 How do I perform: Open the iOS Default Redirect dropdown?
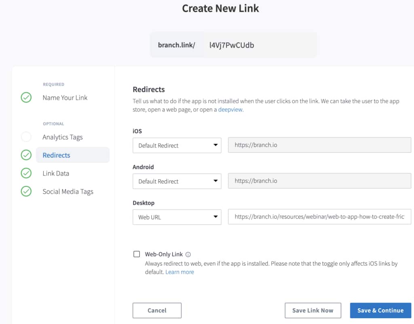[x=177, y=145]
